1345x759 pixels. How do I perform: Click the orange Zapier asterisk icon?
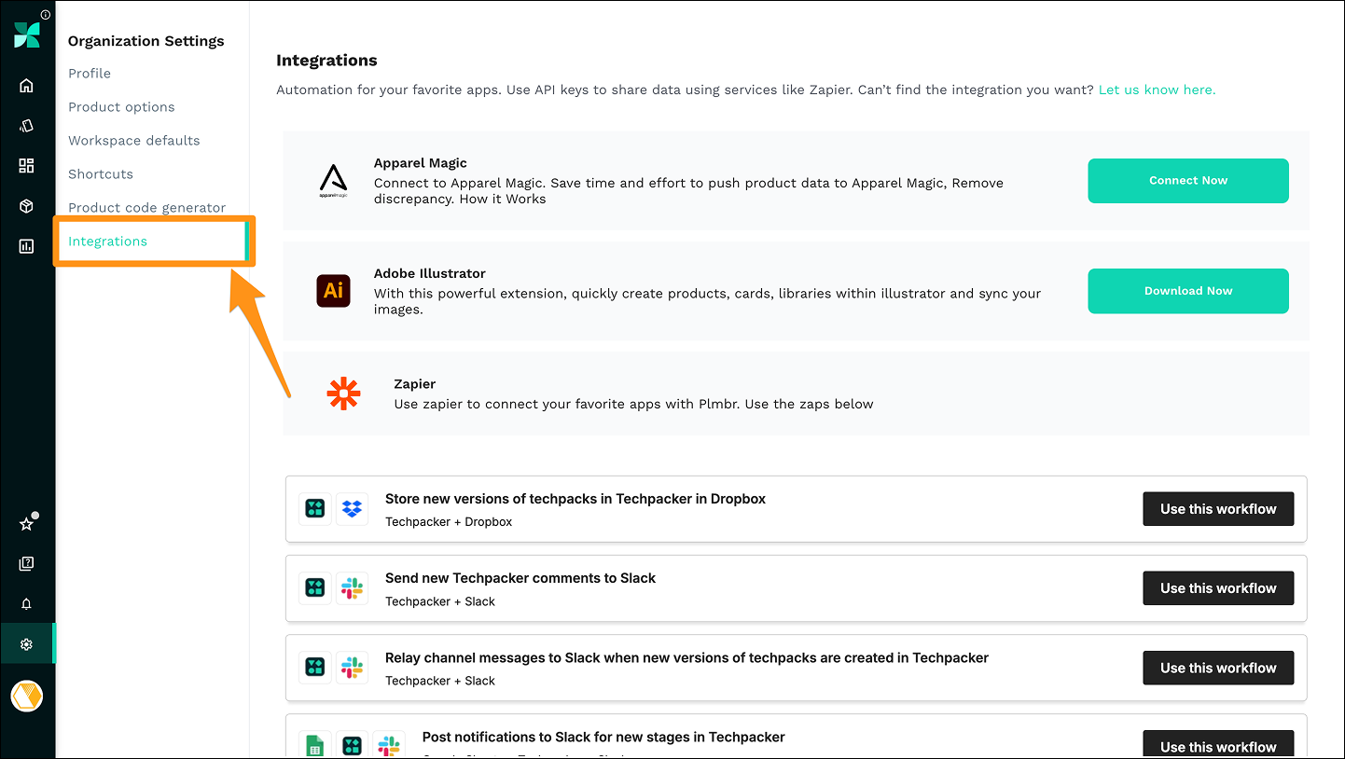click(343, 393)
